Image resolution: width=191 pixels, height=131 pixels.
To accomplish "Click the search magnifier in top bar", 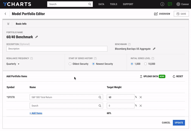I will (90, 4).
